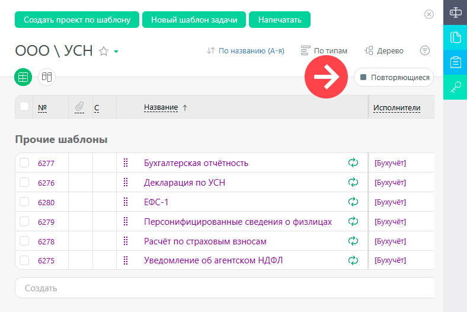
Task: Switch grouping to По типам
Action: tap(324, 50)
